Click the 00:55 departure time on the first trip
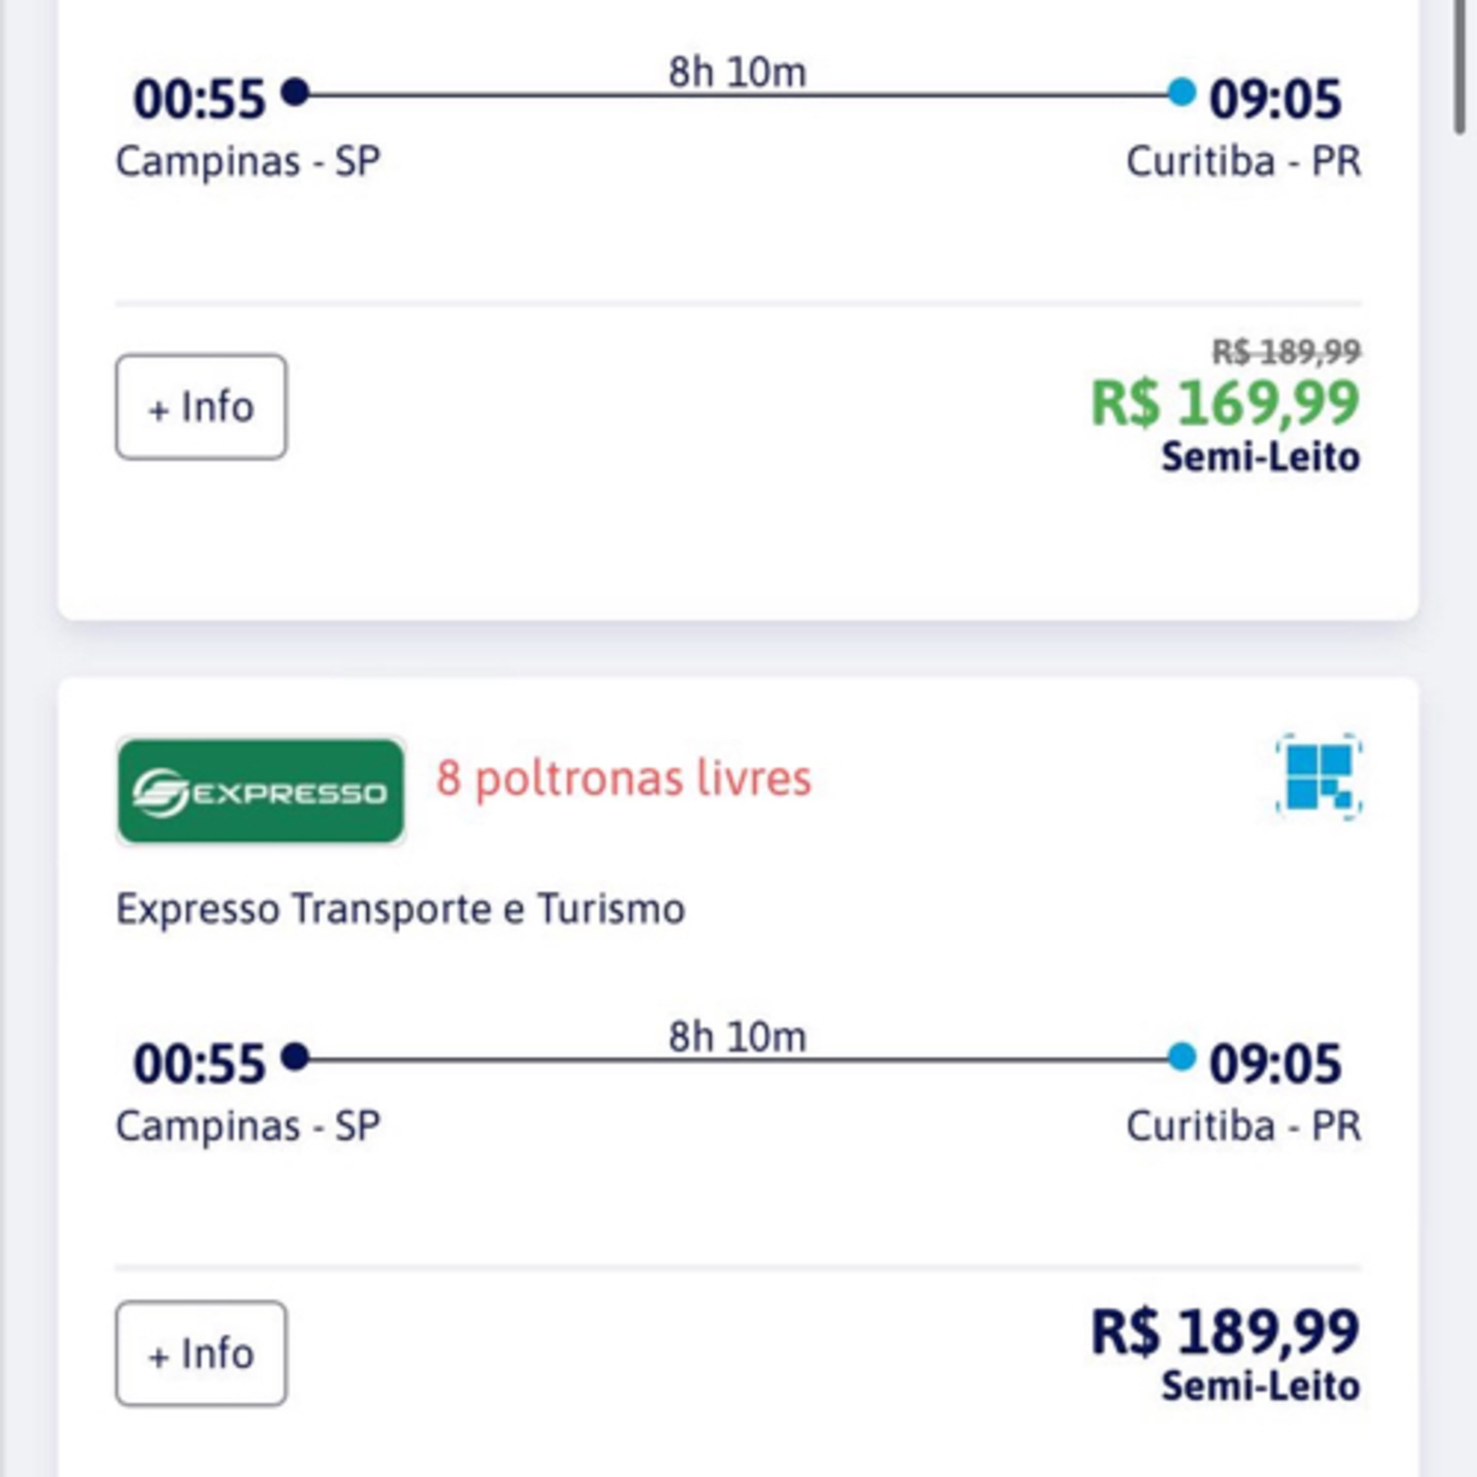The width and height of the screenshot is (1477, 1477). [199, 99]
